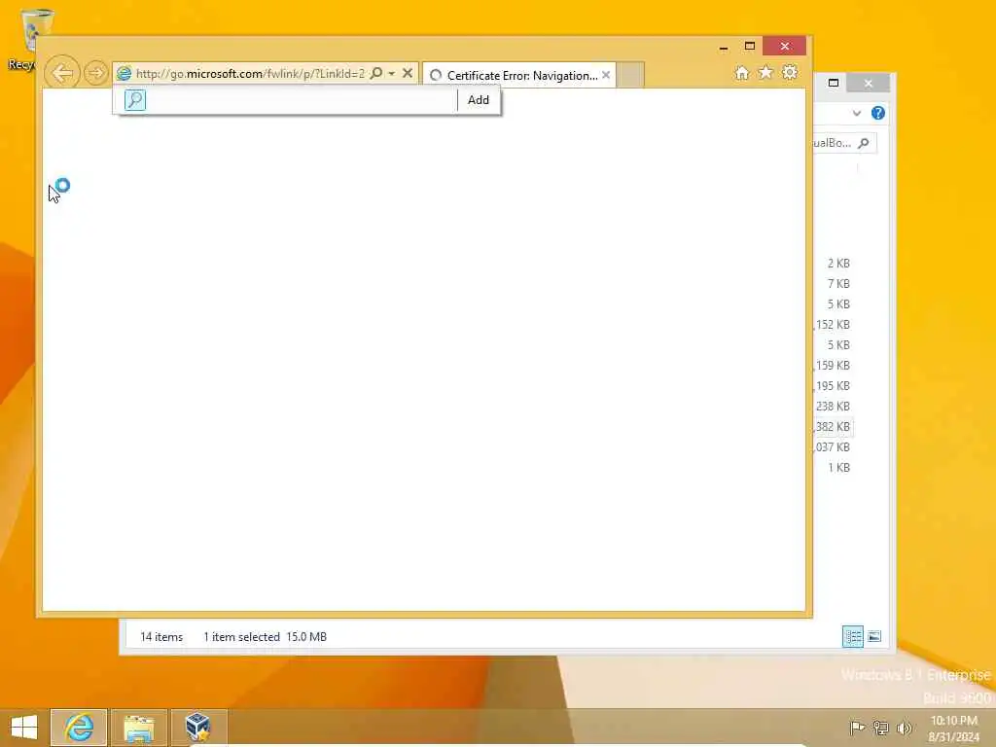Select the file row sized 1 KB

click(837, 468)
